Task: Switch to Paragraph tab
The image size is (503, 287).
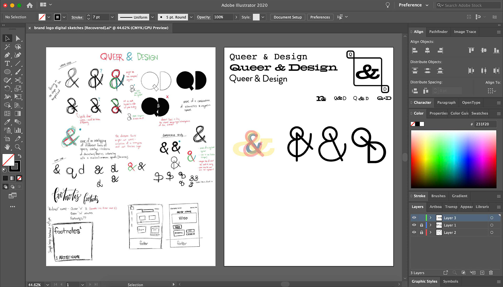Action: tap(446, 102)
